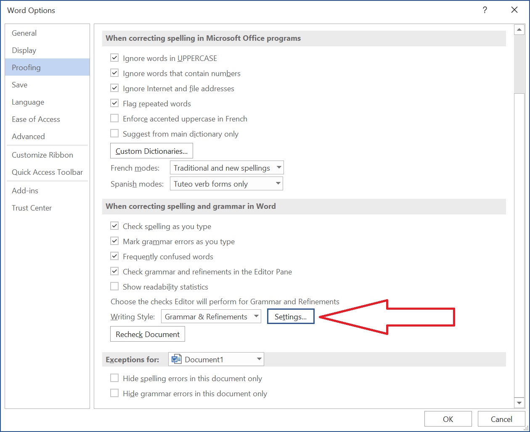Click the Settings button for Writing Style
Viewport: 530px width, 432px height.
(291, 316)
